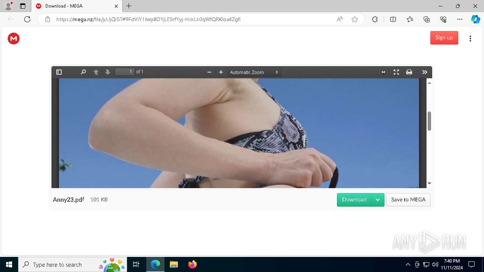Open the notification center icon
The image size is (484, 272).
point(472,264)
